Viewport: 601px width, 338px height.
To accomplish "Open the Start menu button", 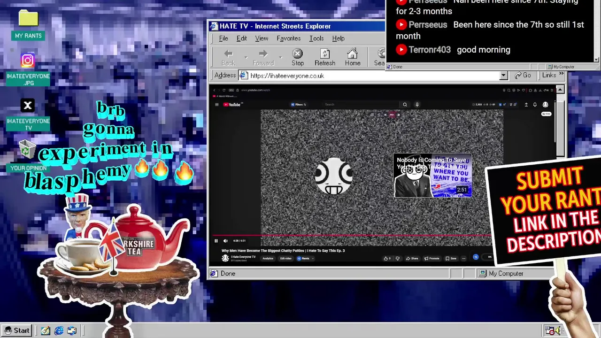I will (x=17, y=330).
